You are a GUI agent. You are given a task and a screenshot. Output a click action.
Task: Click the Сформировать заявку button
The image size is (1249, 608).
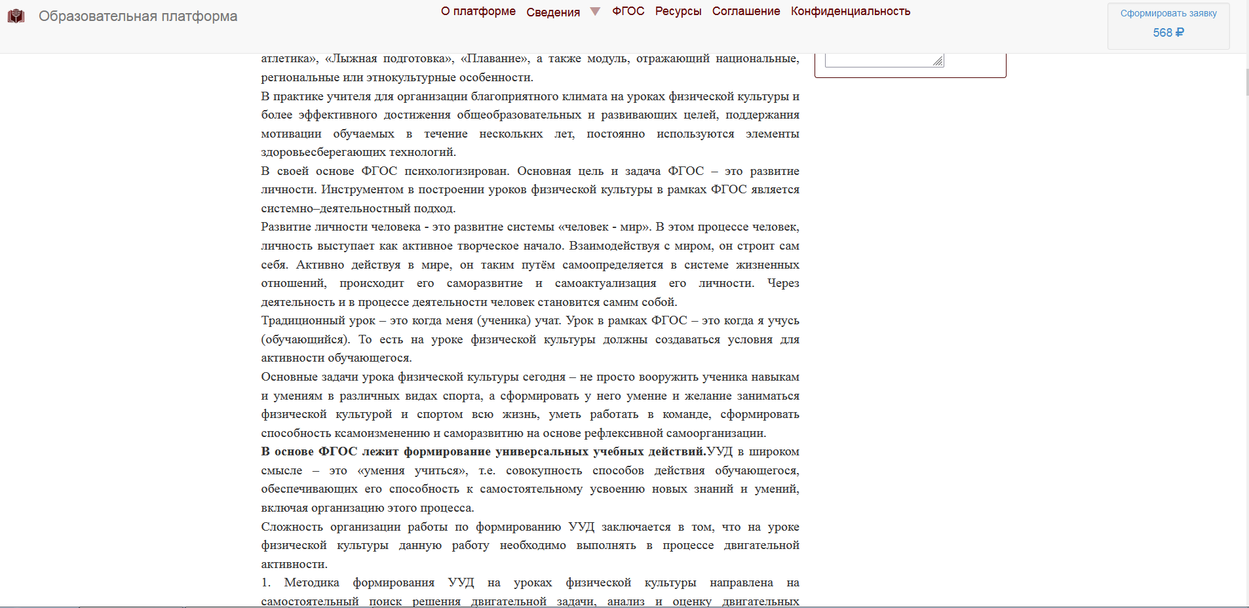click(1168, 26)
